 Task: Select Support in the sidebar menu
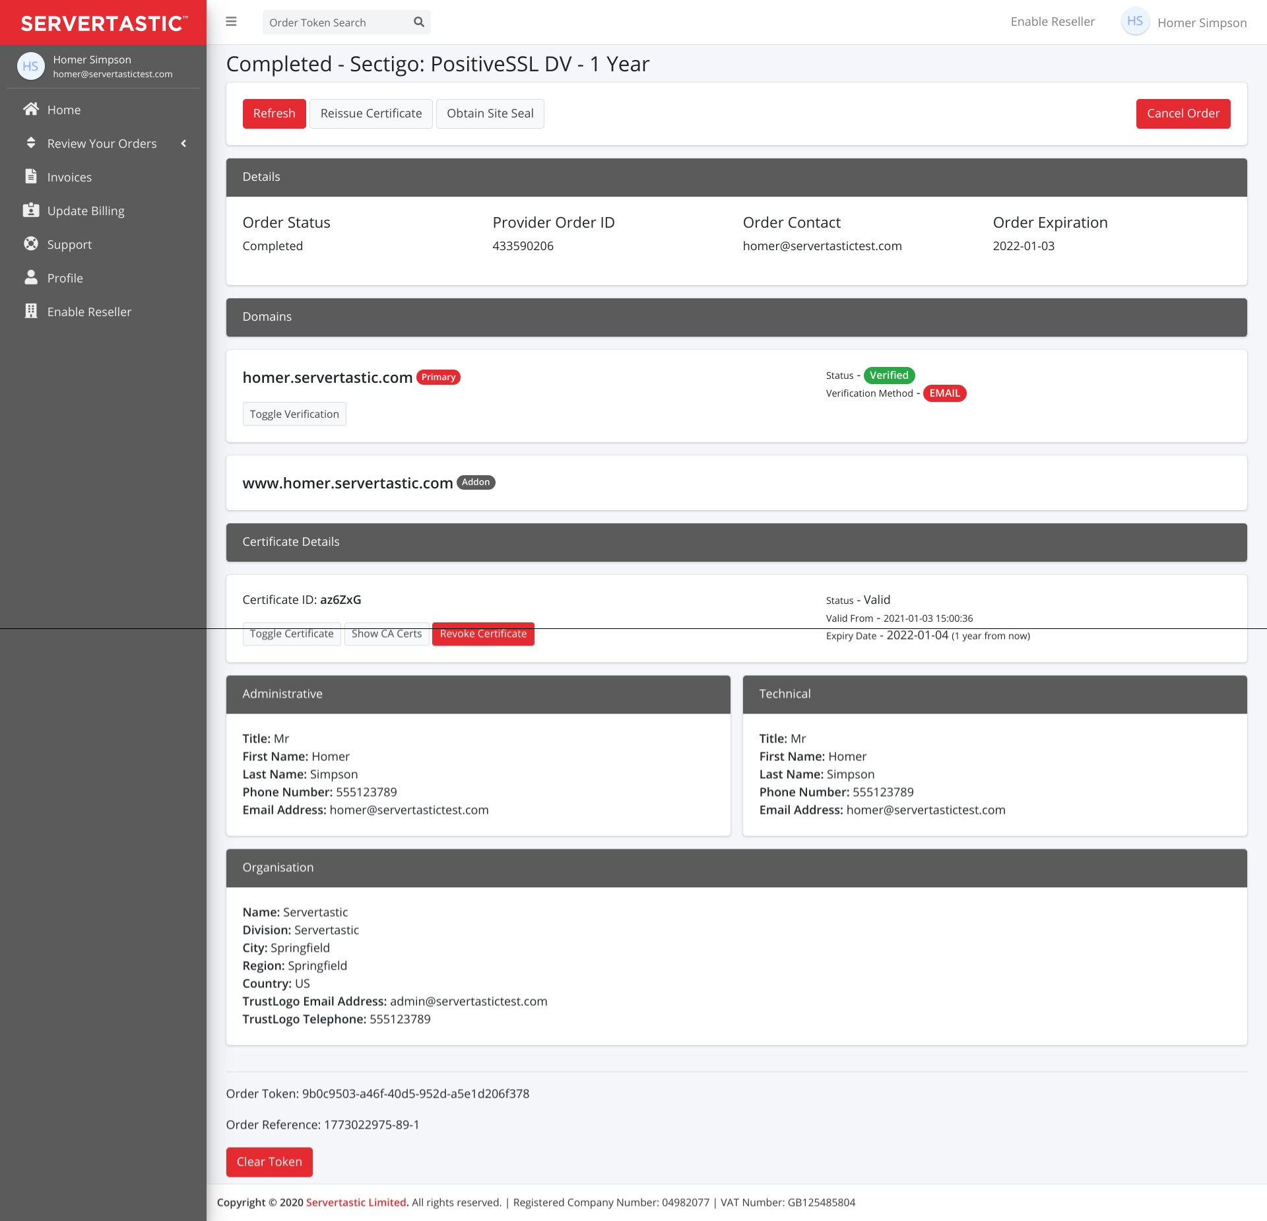pyautogui.click(x=69, y=244)
